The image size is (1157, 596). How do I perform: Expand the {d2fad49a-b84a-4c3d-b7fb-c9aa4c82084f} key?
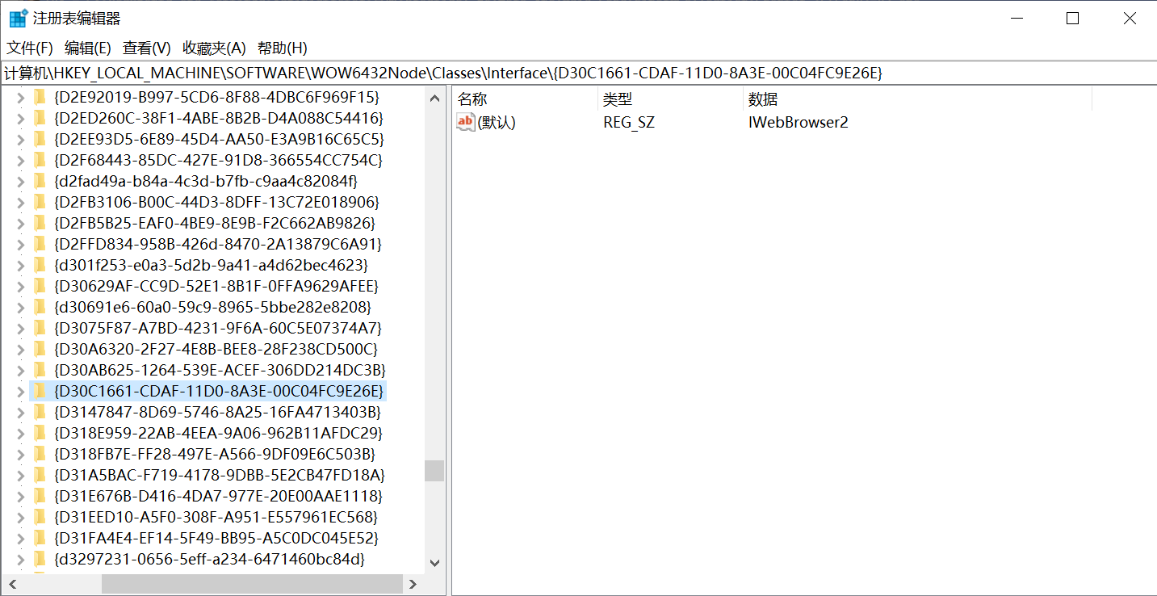coord(20,181)
